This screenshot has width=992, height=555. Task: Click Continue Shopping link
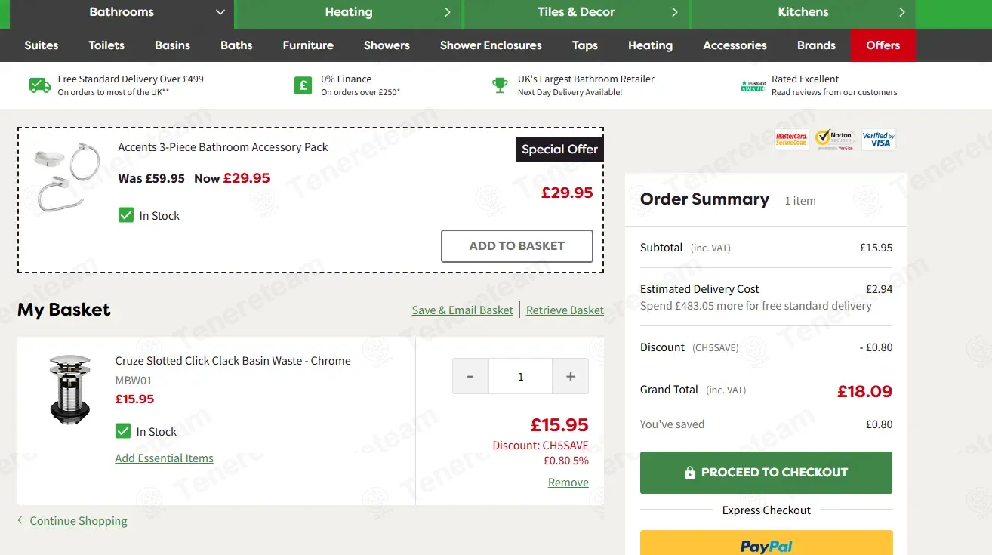79,521
